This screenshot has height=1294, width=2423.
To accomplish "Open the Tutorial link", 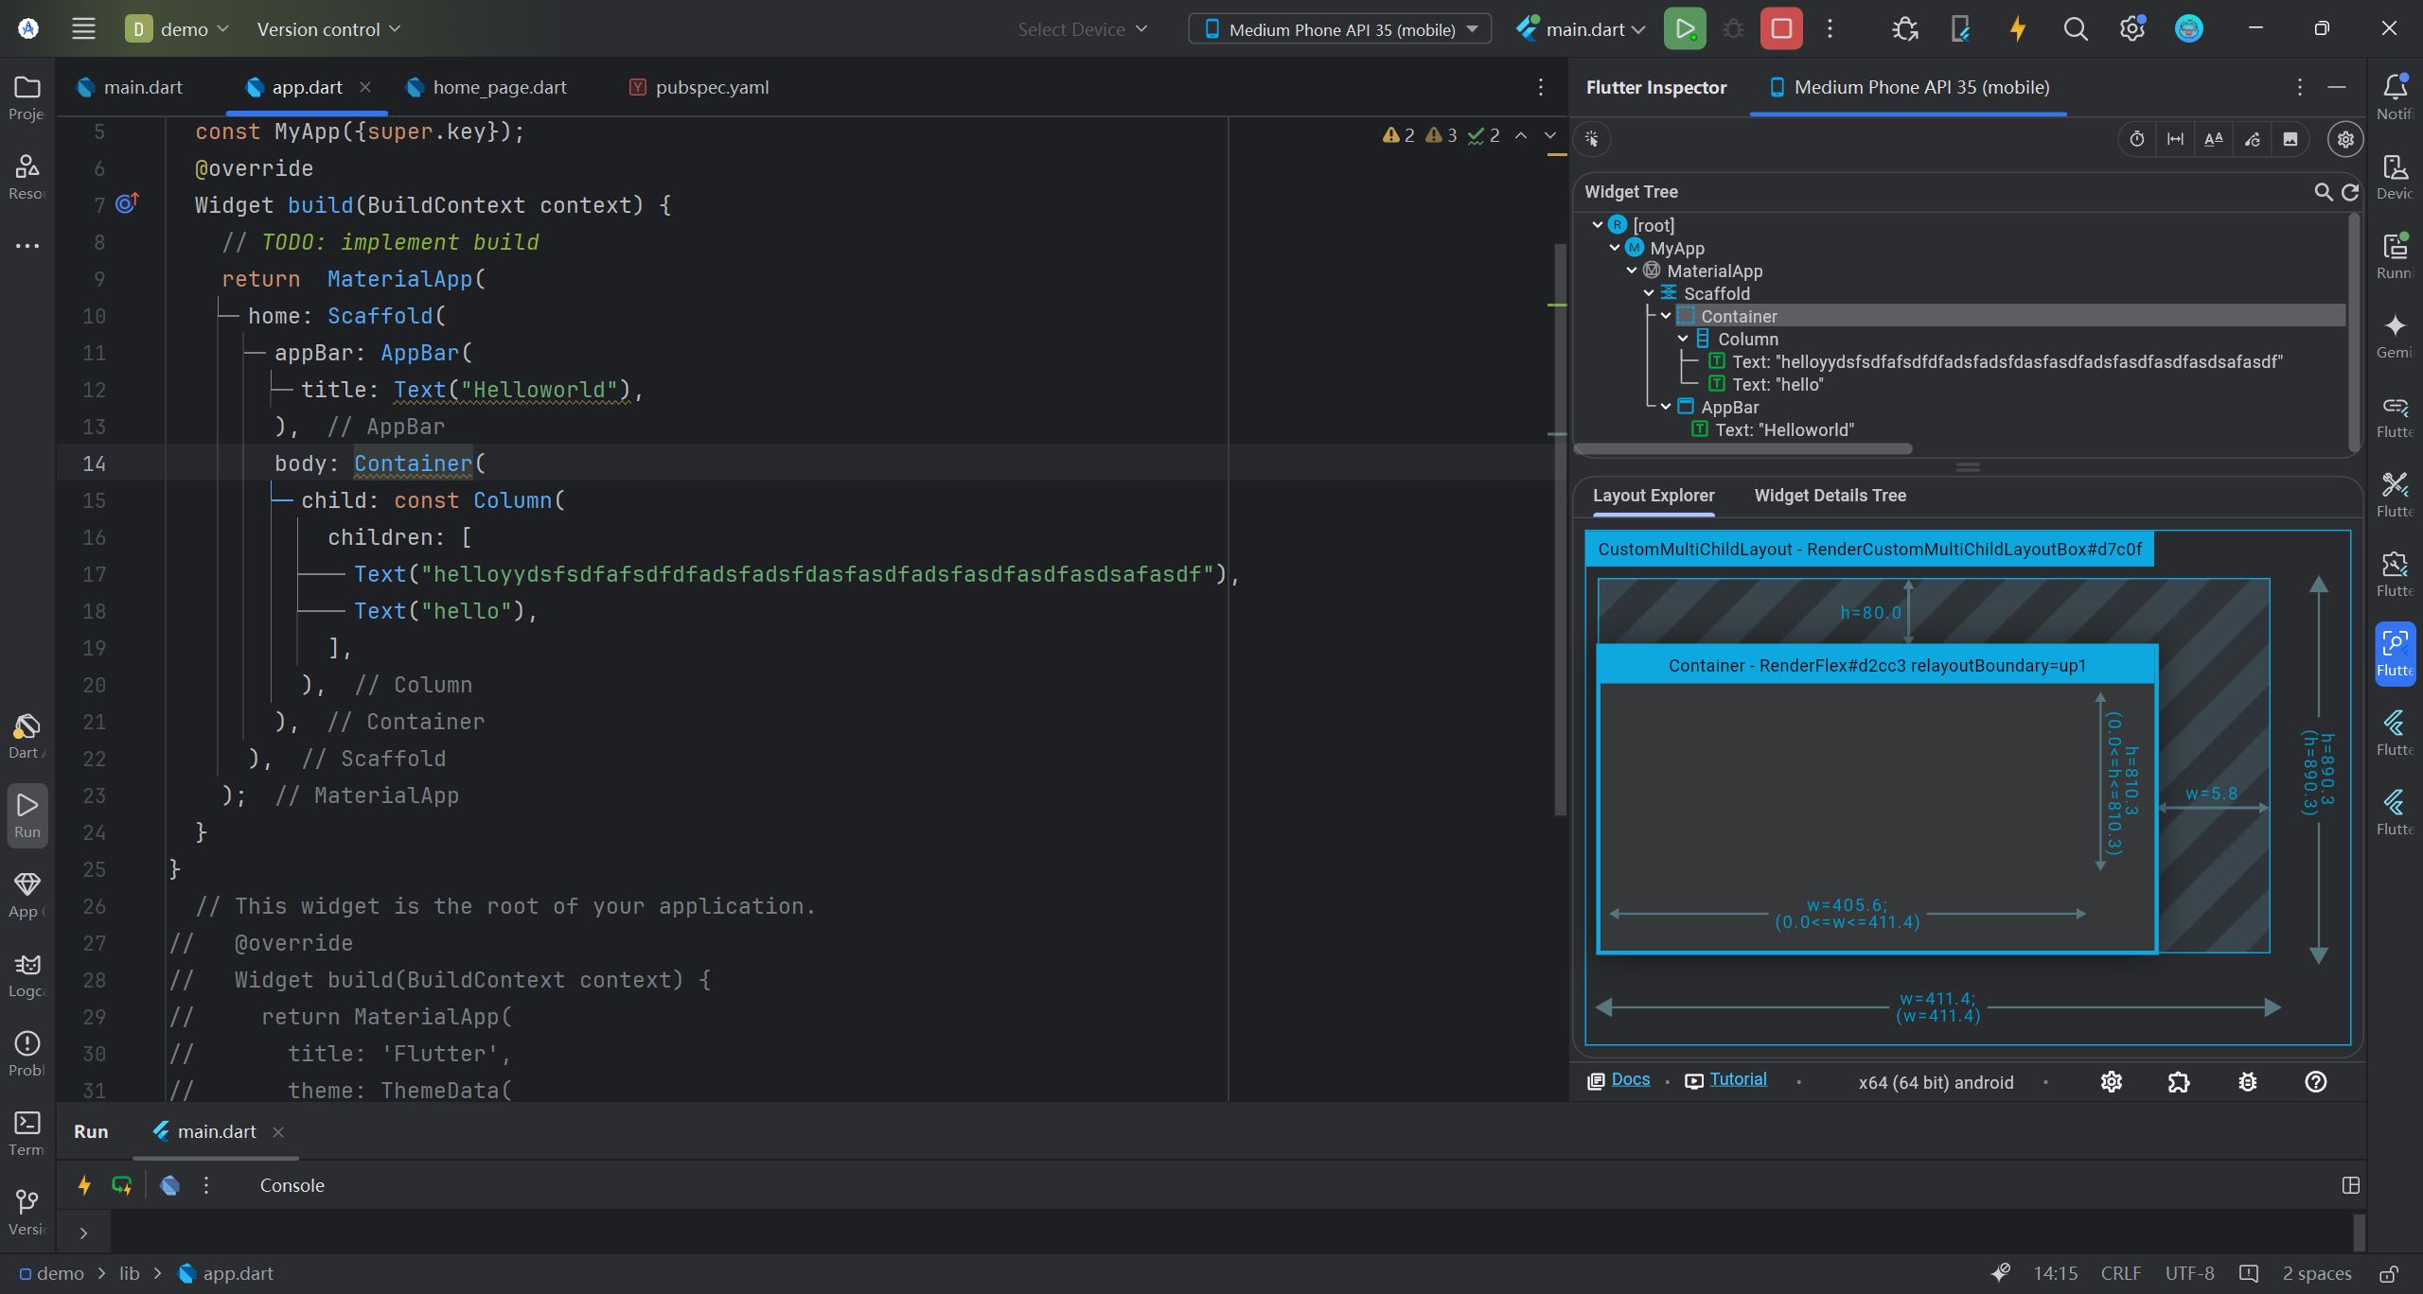I will pyautogui.click(x=1738, y=1079).
